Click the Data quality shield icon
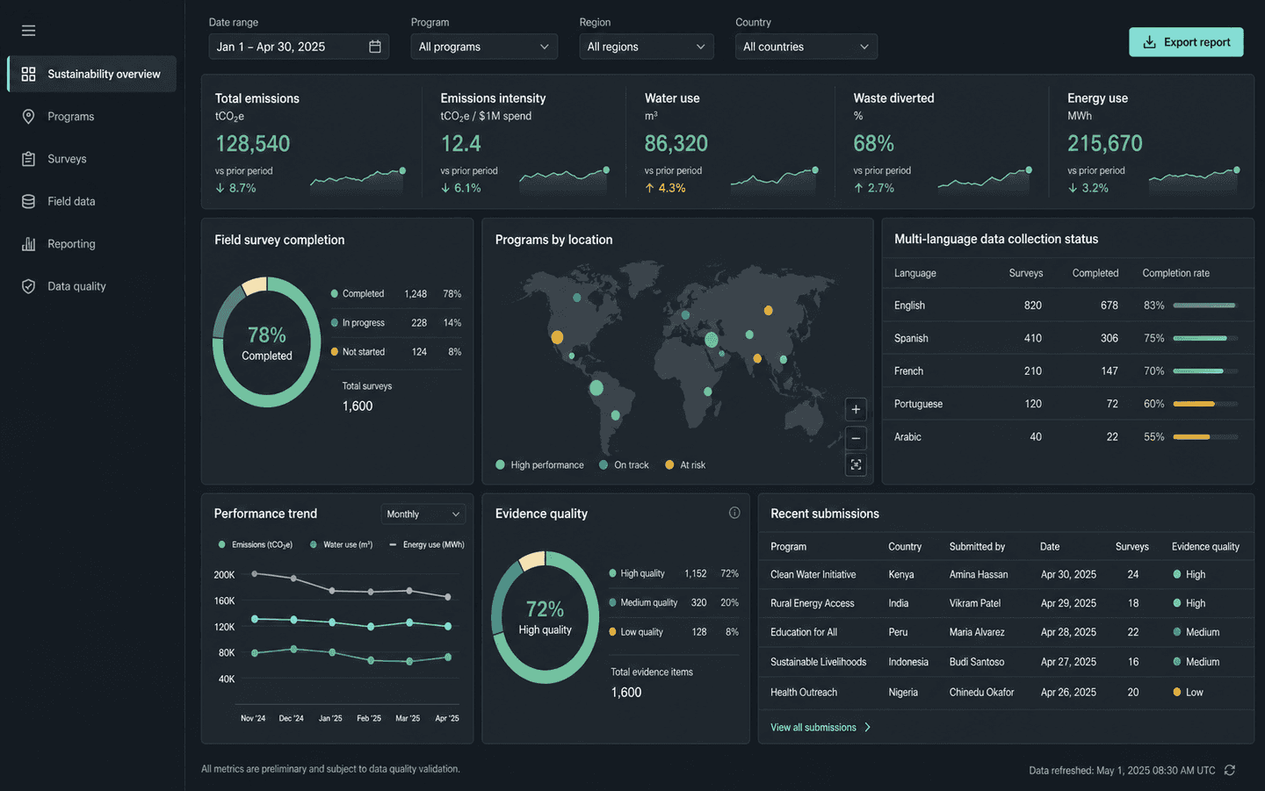1265x791 pixels. (x=28, y=286)
